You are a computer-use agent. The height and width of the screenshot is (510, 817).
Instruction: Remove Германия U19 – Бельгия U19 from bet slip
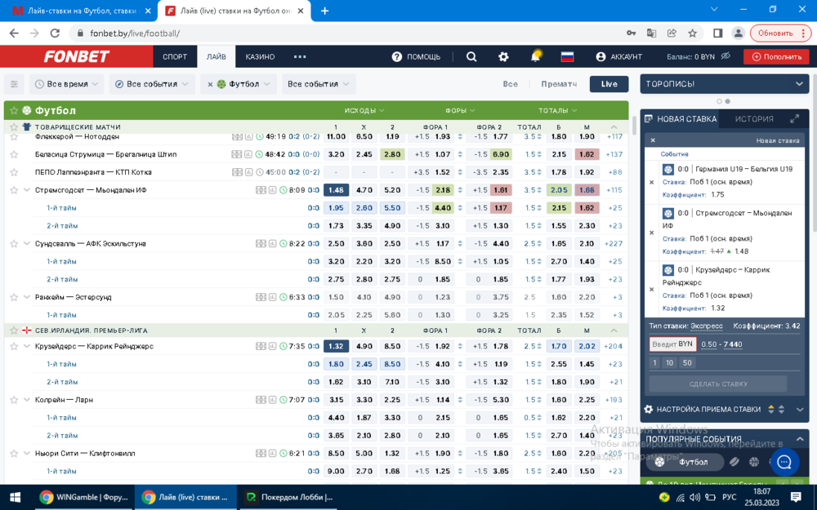(651, 182)
